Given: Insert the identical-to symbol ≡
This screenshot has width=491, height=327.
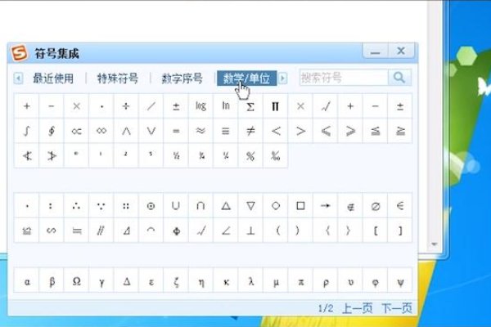Looking at the screenshot, I should click(x=226, y=131).
